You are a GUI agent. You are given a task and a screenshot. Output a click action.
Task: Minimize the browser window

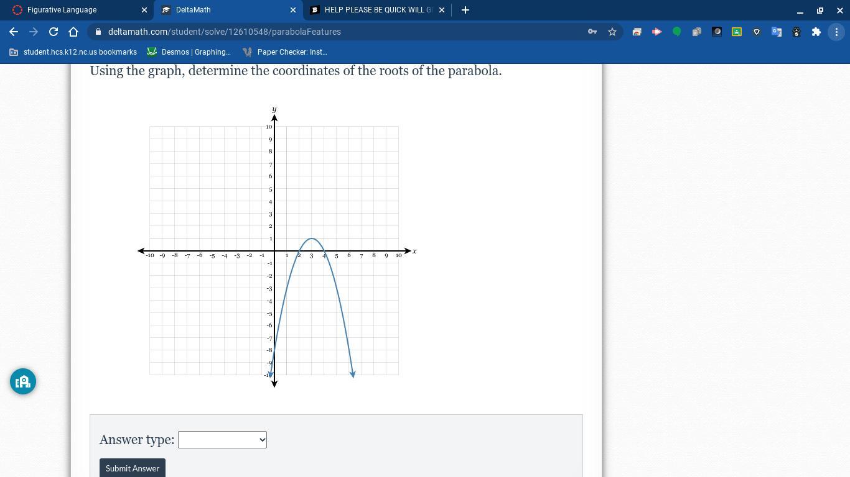pyautogui.click(x=800, y=10)
